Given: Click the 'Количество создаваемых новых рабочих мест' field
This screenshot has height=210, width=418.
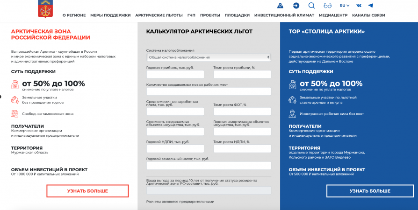Looking at the screenshot, I should click(209, 91).
